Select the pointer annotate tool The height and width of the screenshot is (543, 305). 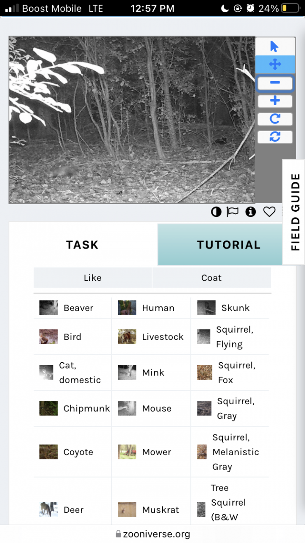point(275,47)
